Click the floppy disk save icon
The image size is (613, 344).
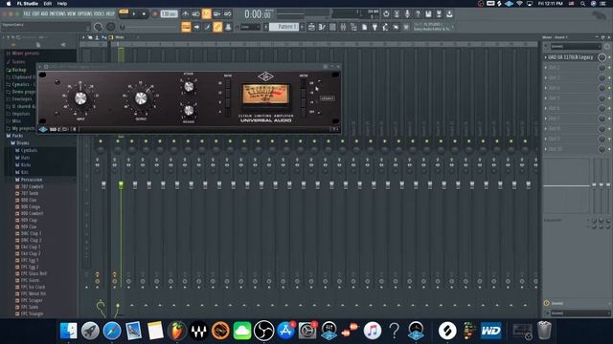tap(428, 14)
